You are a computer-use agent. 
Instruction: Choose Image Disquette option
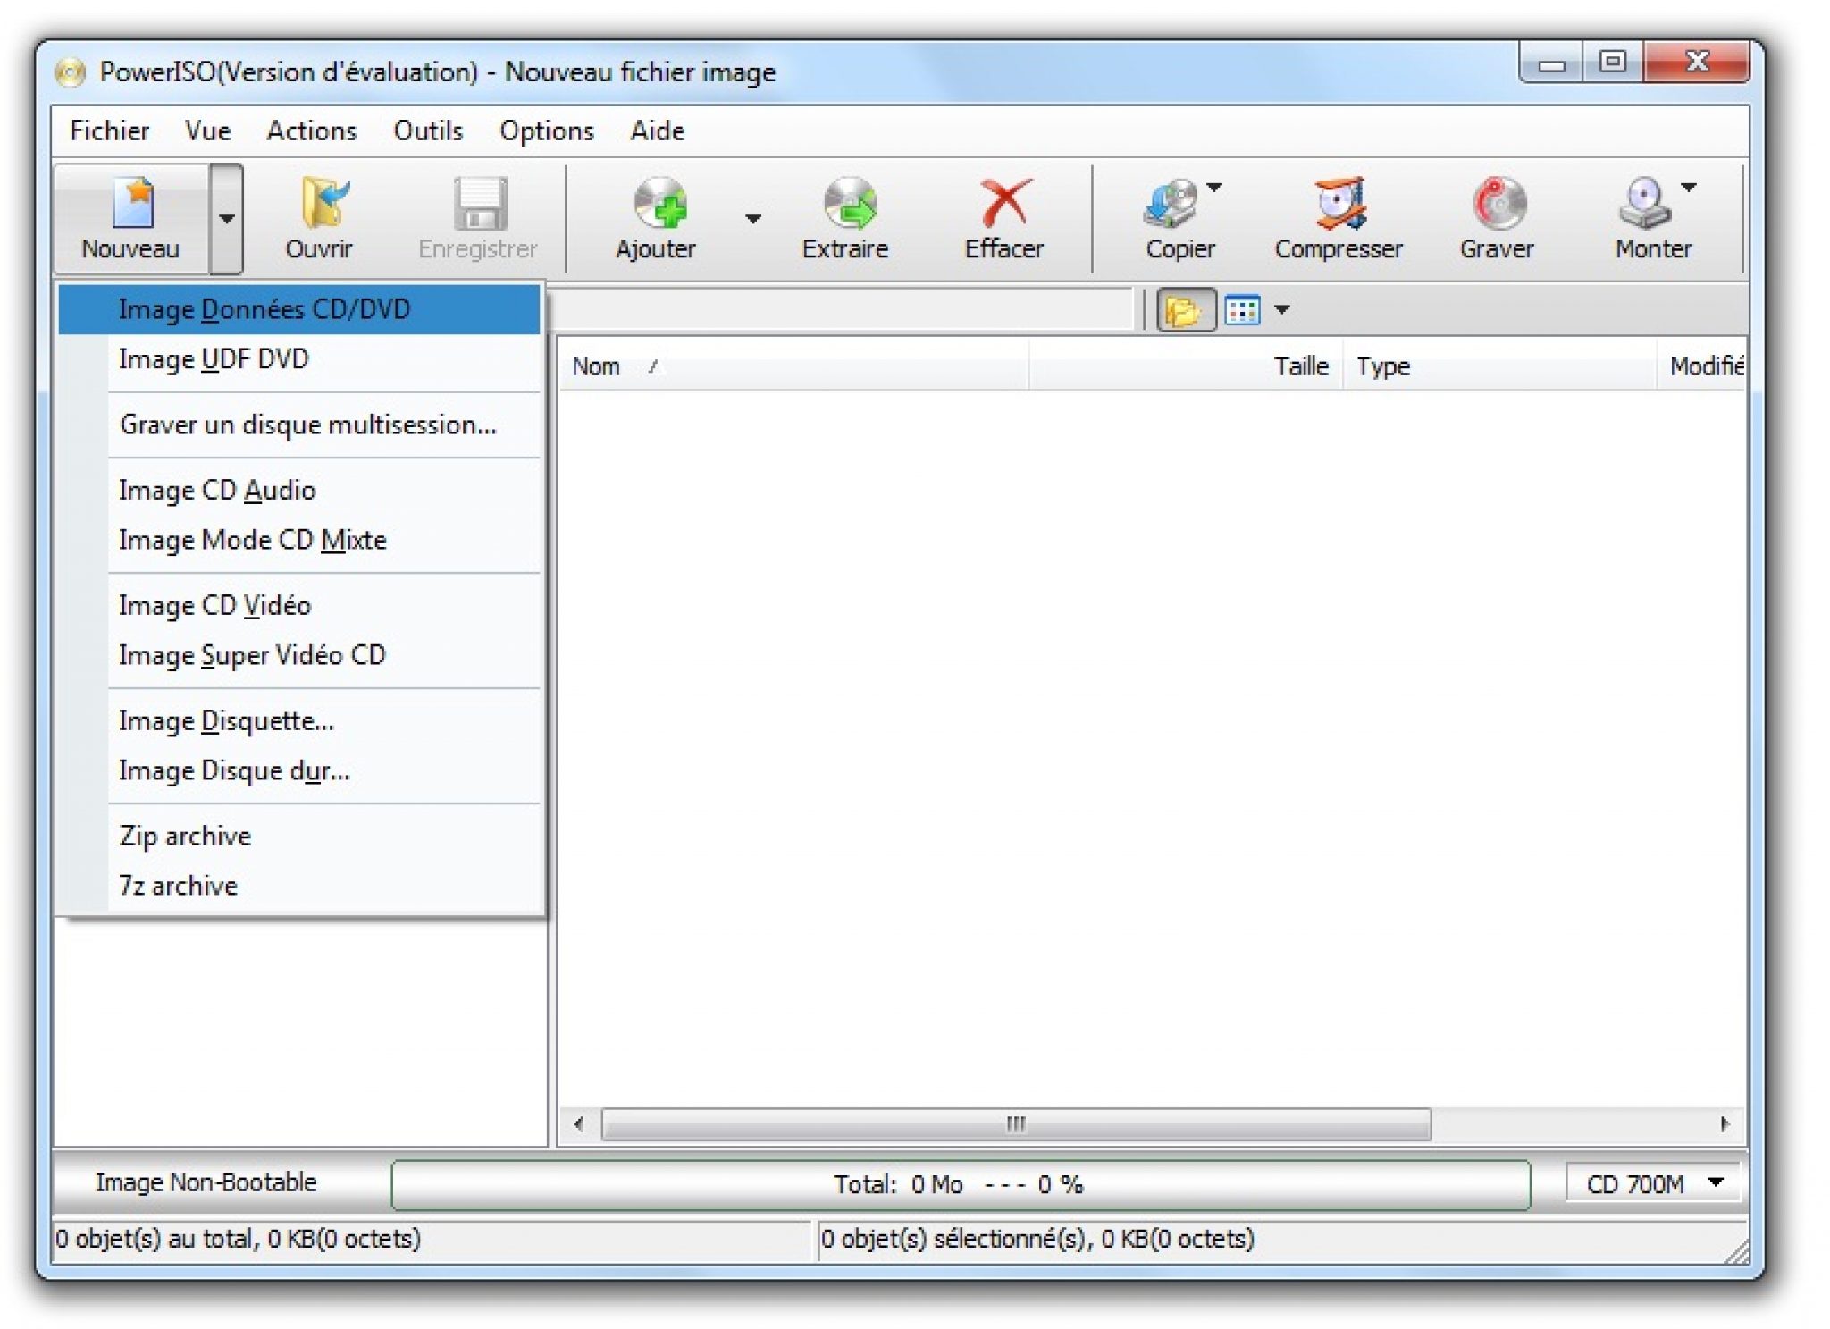coord(299,721)
